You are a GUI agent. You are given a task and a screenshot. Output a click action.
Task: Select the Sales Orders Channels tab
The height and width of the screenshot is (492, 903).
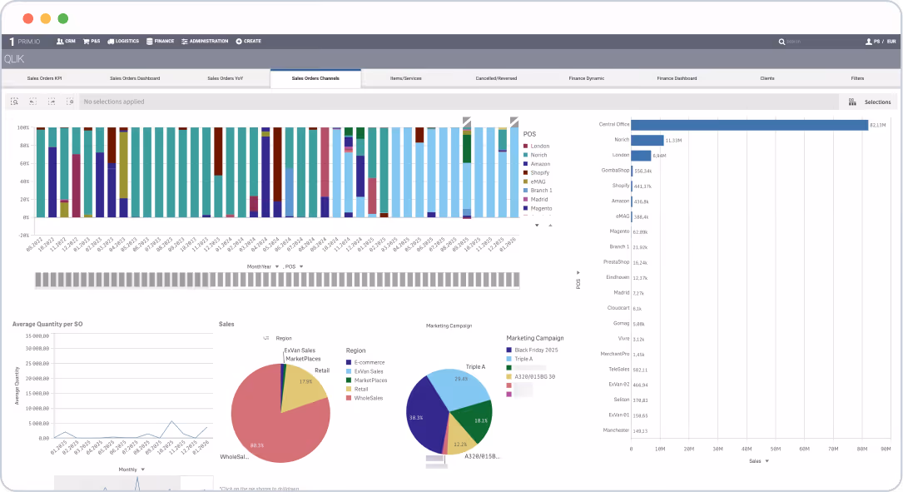coord(315,78)
